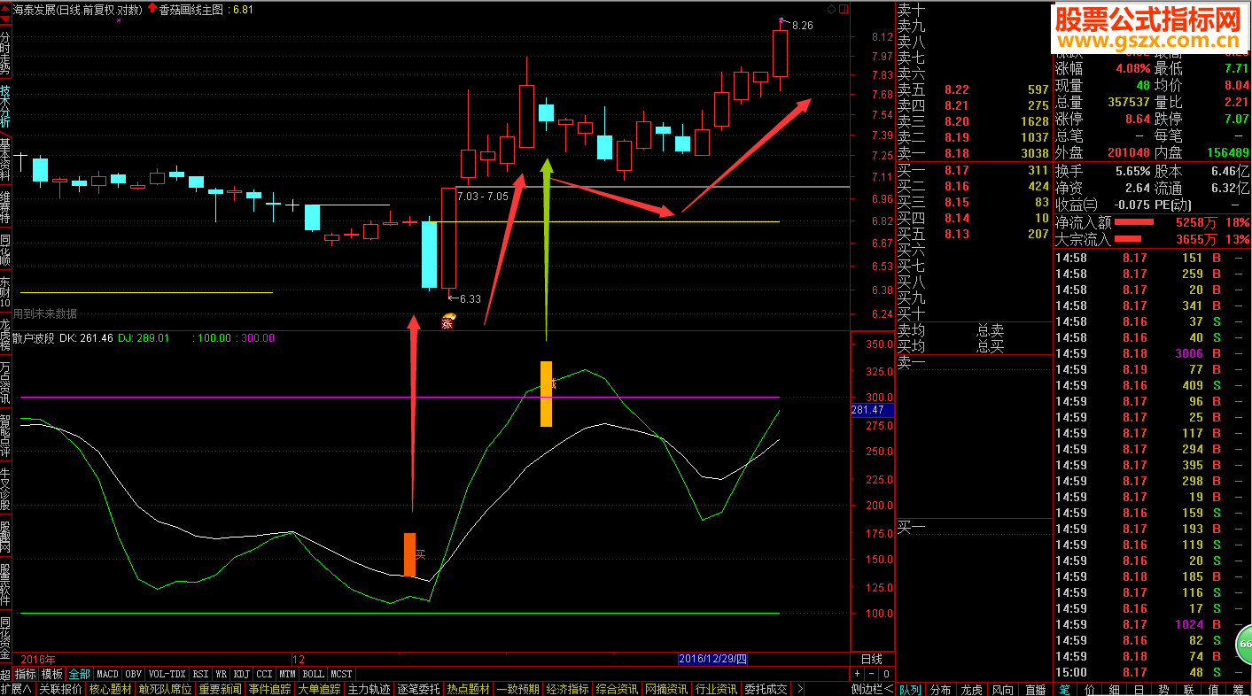
Task: Select the 风向 tab
Action: point(1003,689)
